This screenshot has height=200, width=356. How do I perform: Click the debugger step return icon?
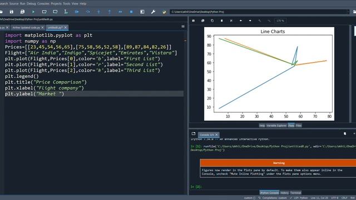coord(110,12)
